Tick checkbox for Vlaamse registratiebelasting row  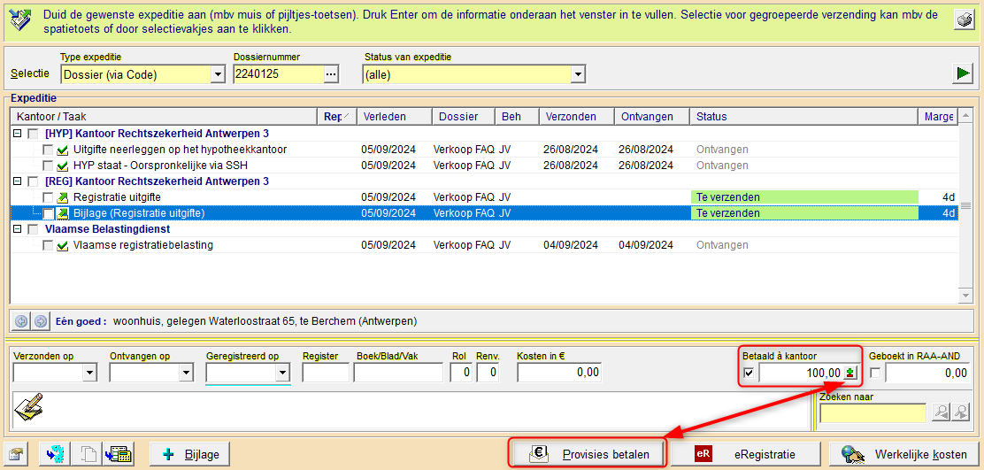48,246
